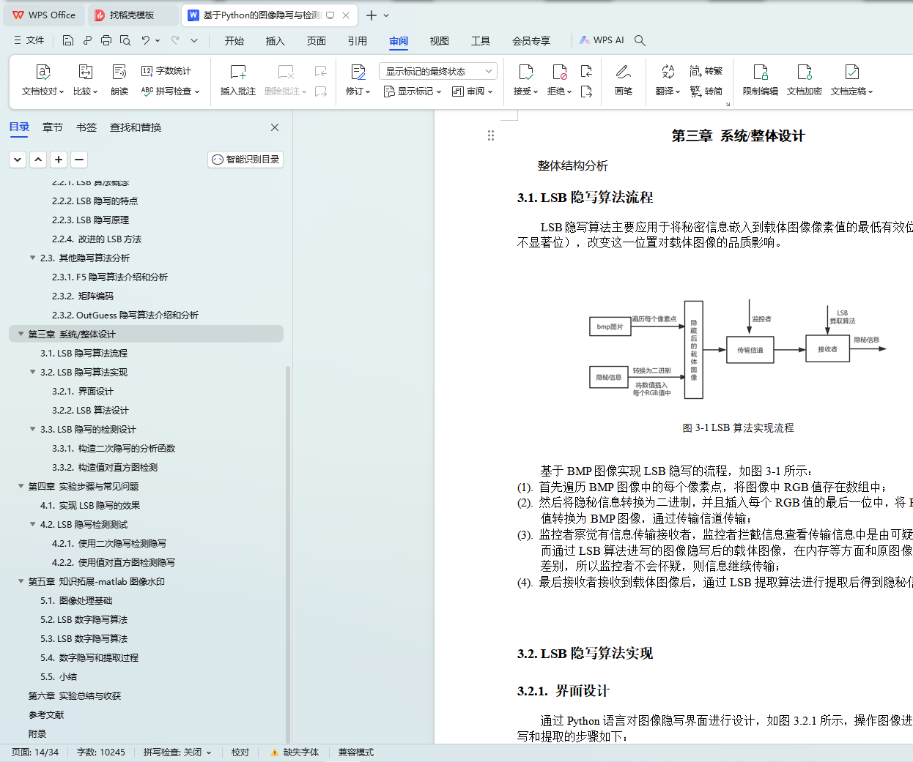
Task: Collapse the 2.3. 其他隐写算法分析 outline node
Action: coord(32,258)
